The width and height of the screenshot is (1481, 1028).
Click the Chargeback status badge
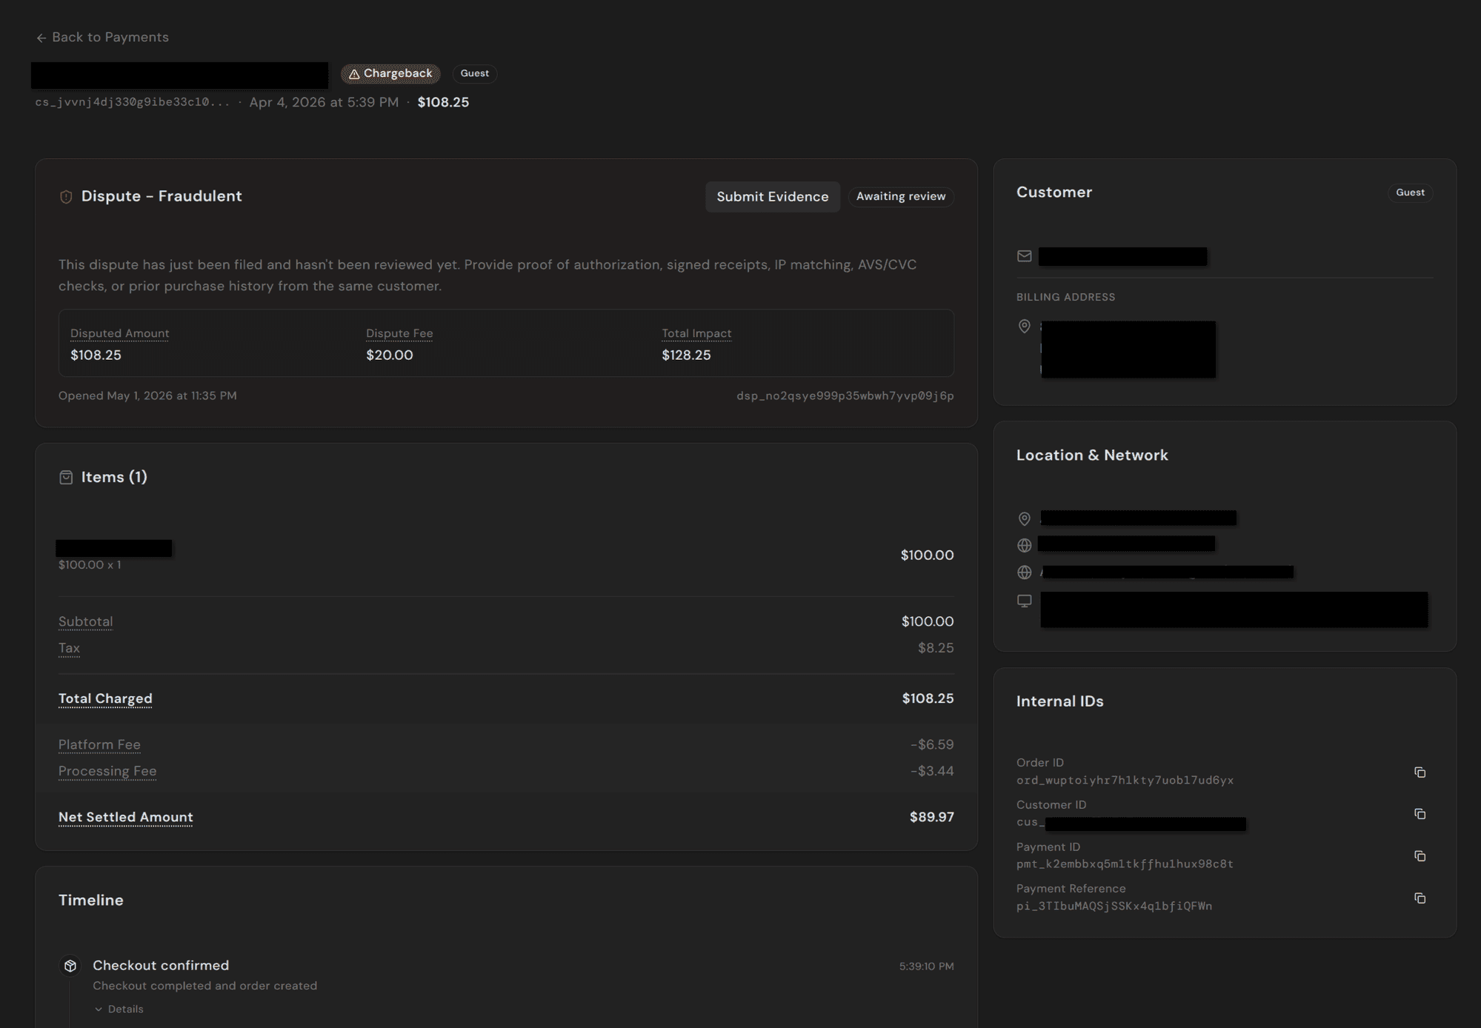click(x=390, y=73)
